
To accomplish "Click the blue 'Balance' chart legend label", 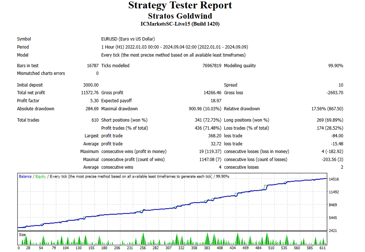I will click(25, 176).
